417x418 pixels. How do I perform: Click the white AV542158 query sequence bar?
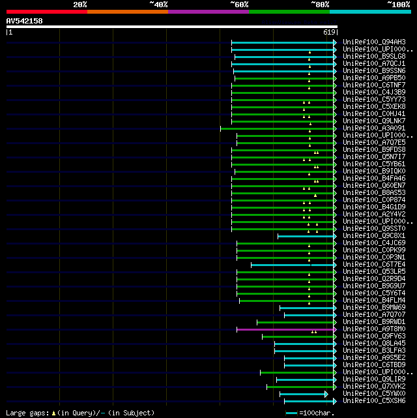coord(172,27)
